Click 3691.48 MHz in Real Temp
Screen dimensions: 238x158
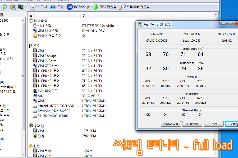click(x=192, y=34)
